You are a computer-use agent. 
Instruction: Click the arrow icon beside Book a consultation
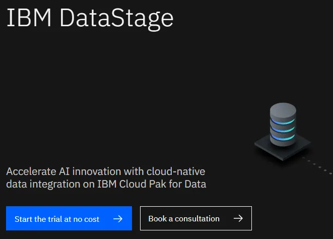pos(238,218)
